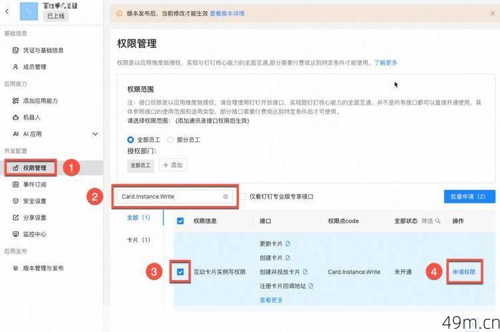Viewport: 500px width, 332px height.
Task: Click the blue application logo thumbnail
Action: [29, 11]
